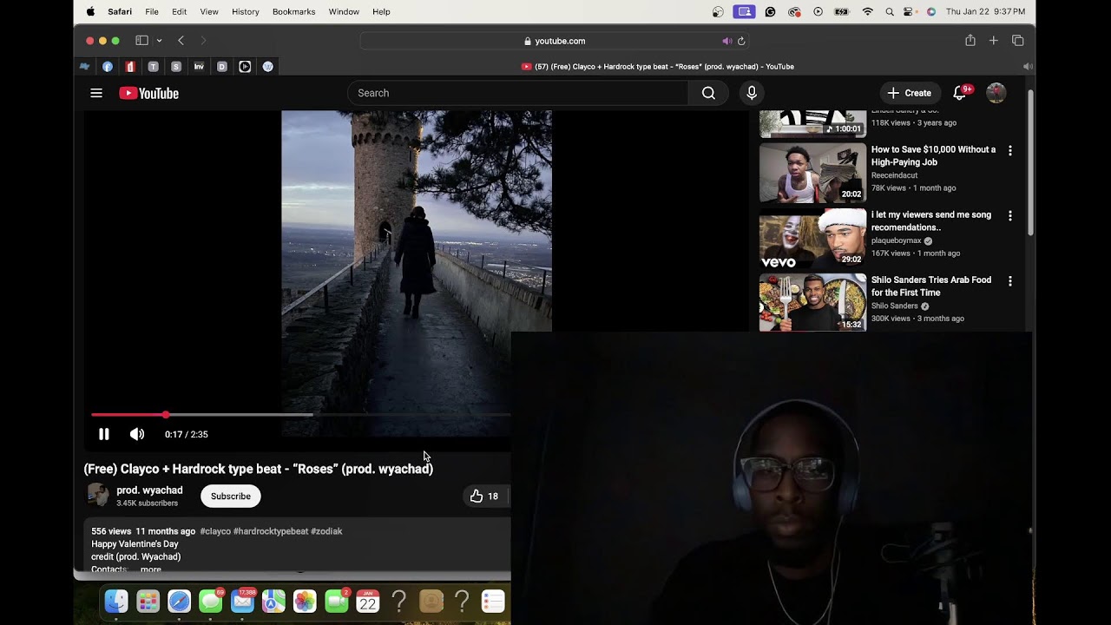Open YouTube notifications bell
Viewport: 1111px width, 625px height.
point(960,93)
